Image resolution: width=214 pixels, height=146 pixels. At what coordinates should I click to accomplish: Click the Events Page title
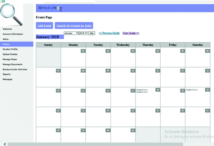44,18
